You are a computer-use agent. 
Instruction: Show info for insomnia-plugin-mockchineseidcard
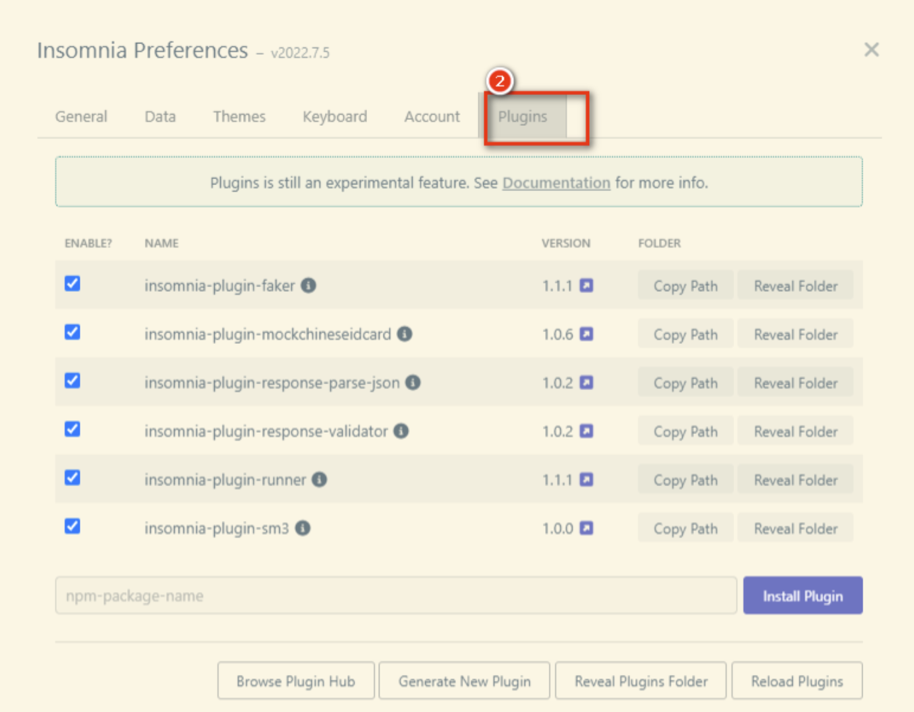[x=405, y=334]
